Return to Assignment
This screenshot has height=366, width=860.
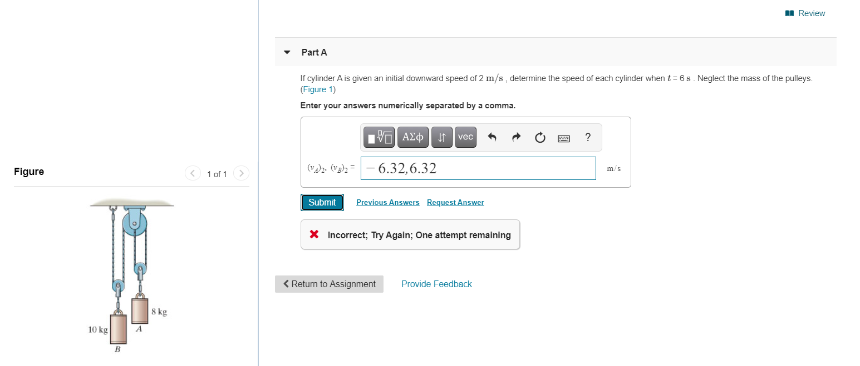pyautogui.click(x=329, y=284)
